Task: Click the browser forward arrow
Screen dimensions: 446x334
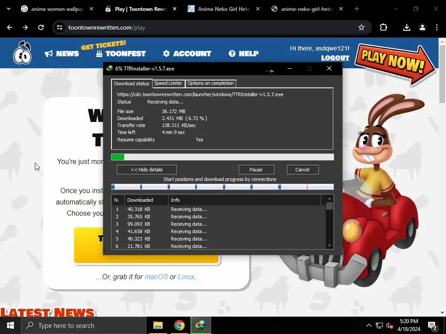Action: point(25,27)
